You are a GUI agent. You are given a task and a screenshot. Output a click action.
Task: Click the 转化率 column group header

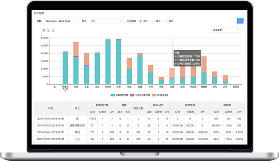click(227, 105)
